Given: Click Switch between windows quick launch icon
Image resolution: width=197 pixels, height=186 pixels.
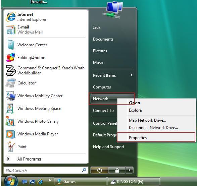Looking at the screenshot, I should point(32,182).
